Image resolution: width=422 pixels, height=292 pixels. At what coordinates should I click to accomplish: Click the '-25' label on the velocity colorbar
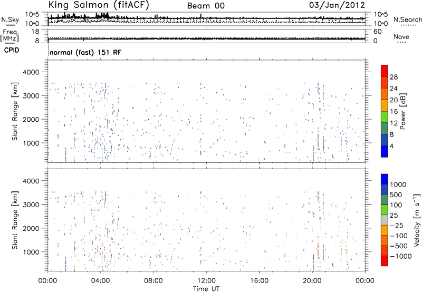pos(396,225)
